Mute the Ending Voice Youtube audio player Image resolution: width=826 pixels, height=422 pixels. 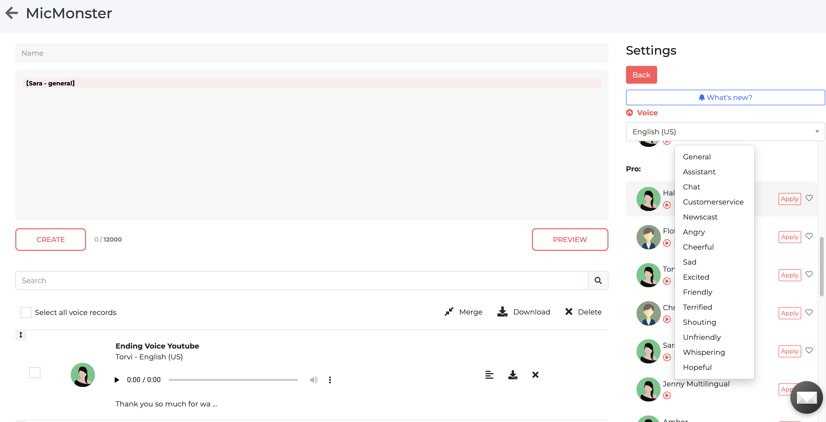(314, 380)
